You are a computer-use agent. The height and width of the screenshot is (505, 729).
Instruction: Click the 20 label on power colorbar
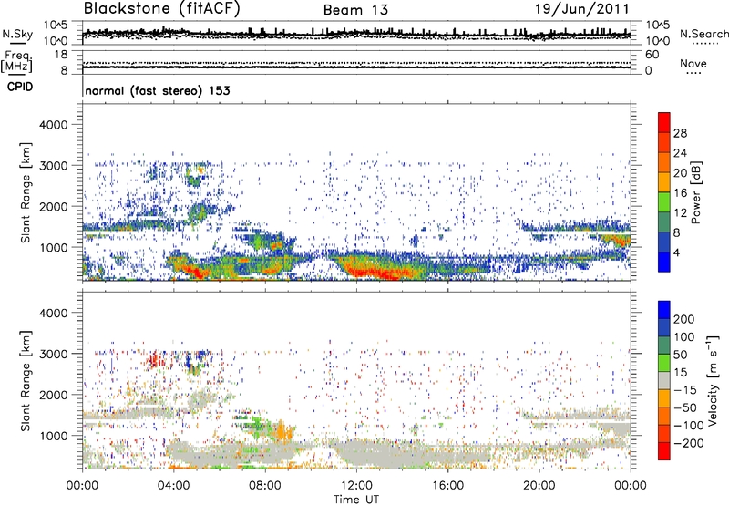coord(680,173)
